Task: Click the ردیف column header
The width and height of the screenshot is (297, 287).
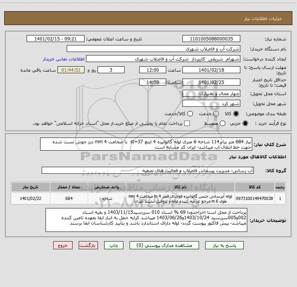Action: coord(280,187)
